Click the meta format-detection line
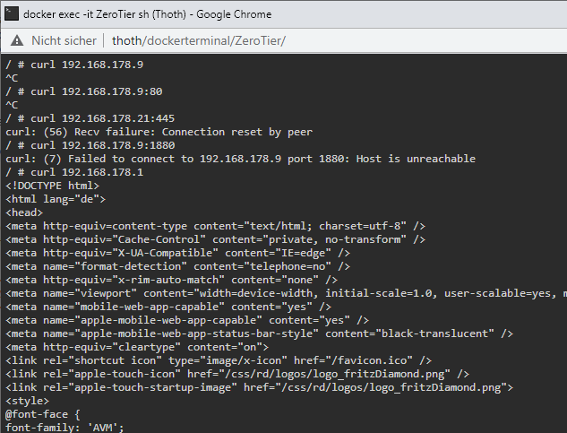 [x=178, y=266]
